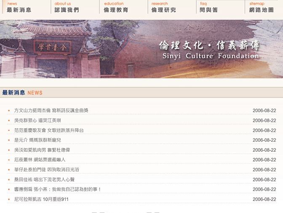Image resolution: width=283 pixels, height=213 pixels.
Task: Open news item 響應倒扁 張小燕
Action: [57, 189]
